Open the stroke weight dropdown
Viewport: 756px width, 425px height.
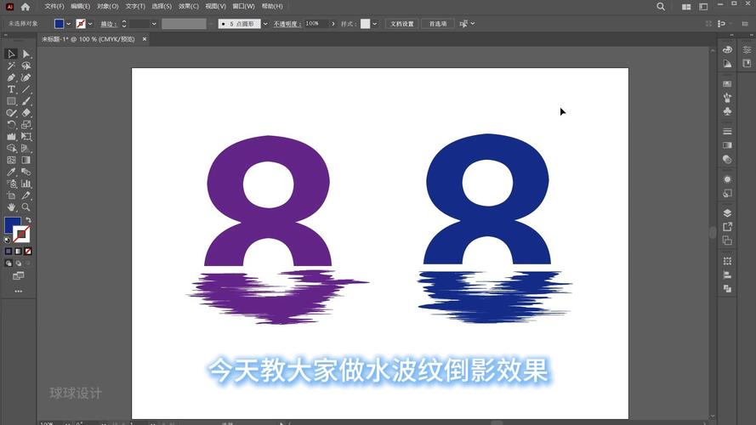tap(154, 24)
